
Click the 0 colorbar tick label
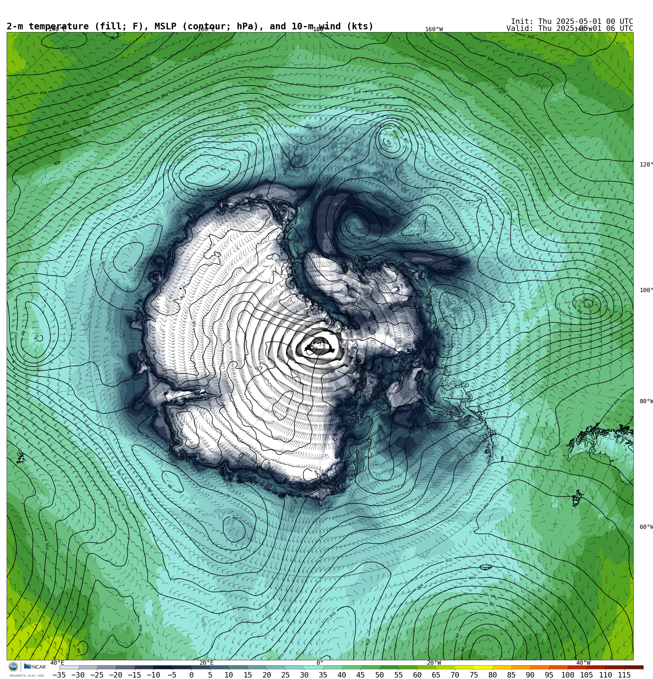coord(191,675)
